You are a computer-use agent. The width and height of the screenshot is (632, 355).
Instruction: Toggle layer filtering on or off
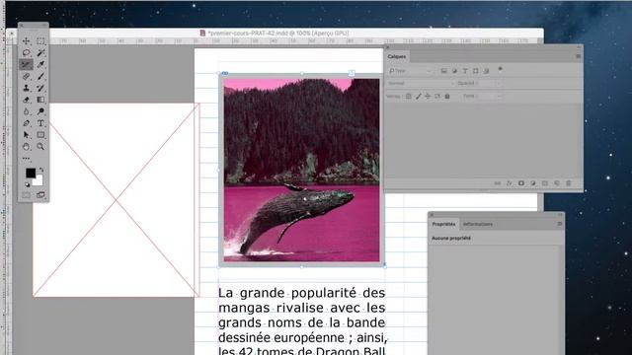click(501, 69)
